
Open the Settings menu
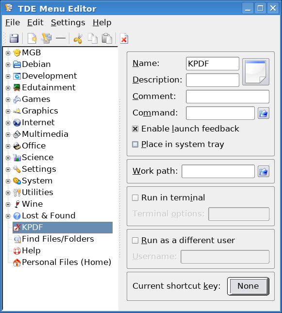click(68, 22)
